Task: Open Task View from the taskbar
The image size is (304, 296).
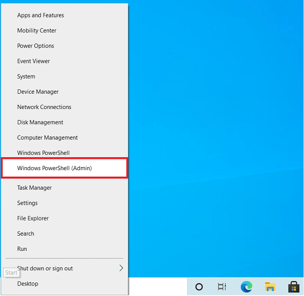Action: [222, 287]
